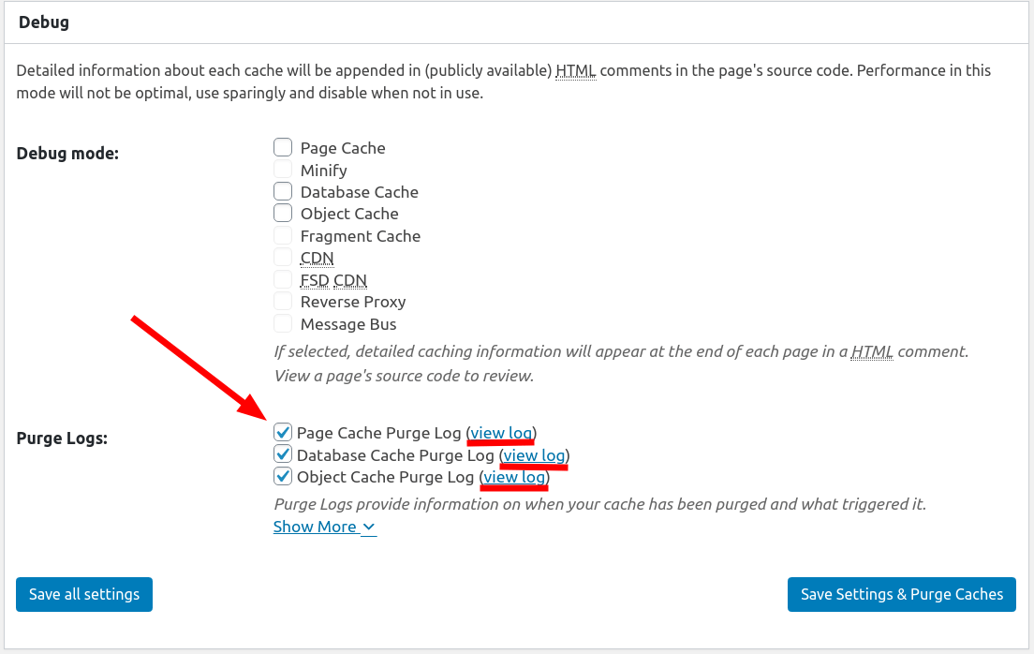Enable the Database Cache debug checkbox
Image resolution: width=1034 pixels, height=654 pixels.
click(x=283, y=190)
